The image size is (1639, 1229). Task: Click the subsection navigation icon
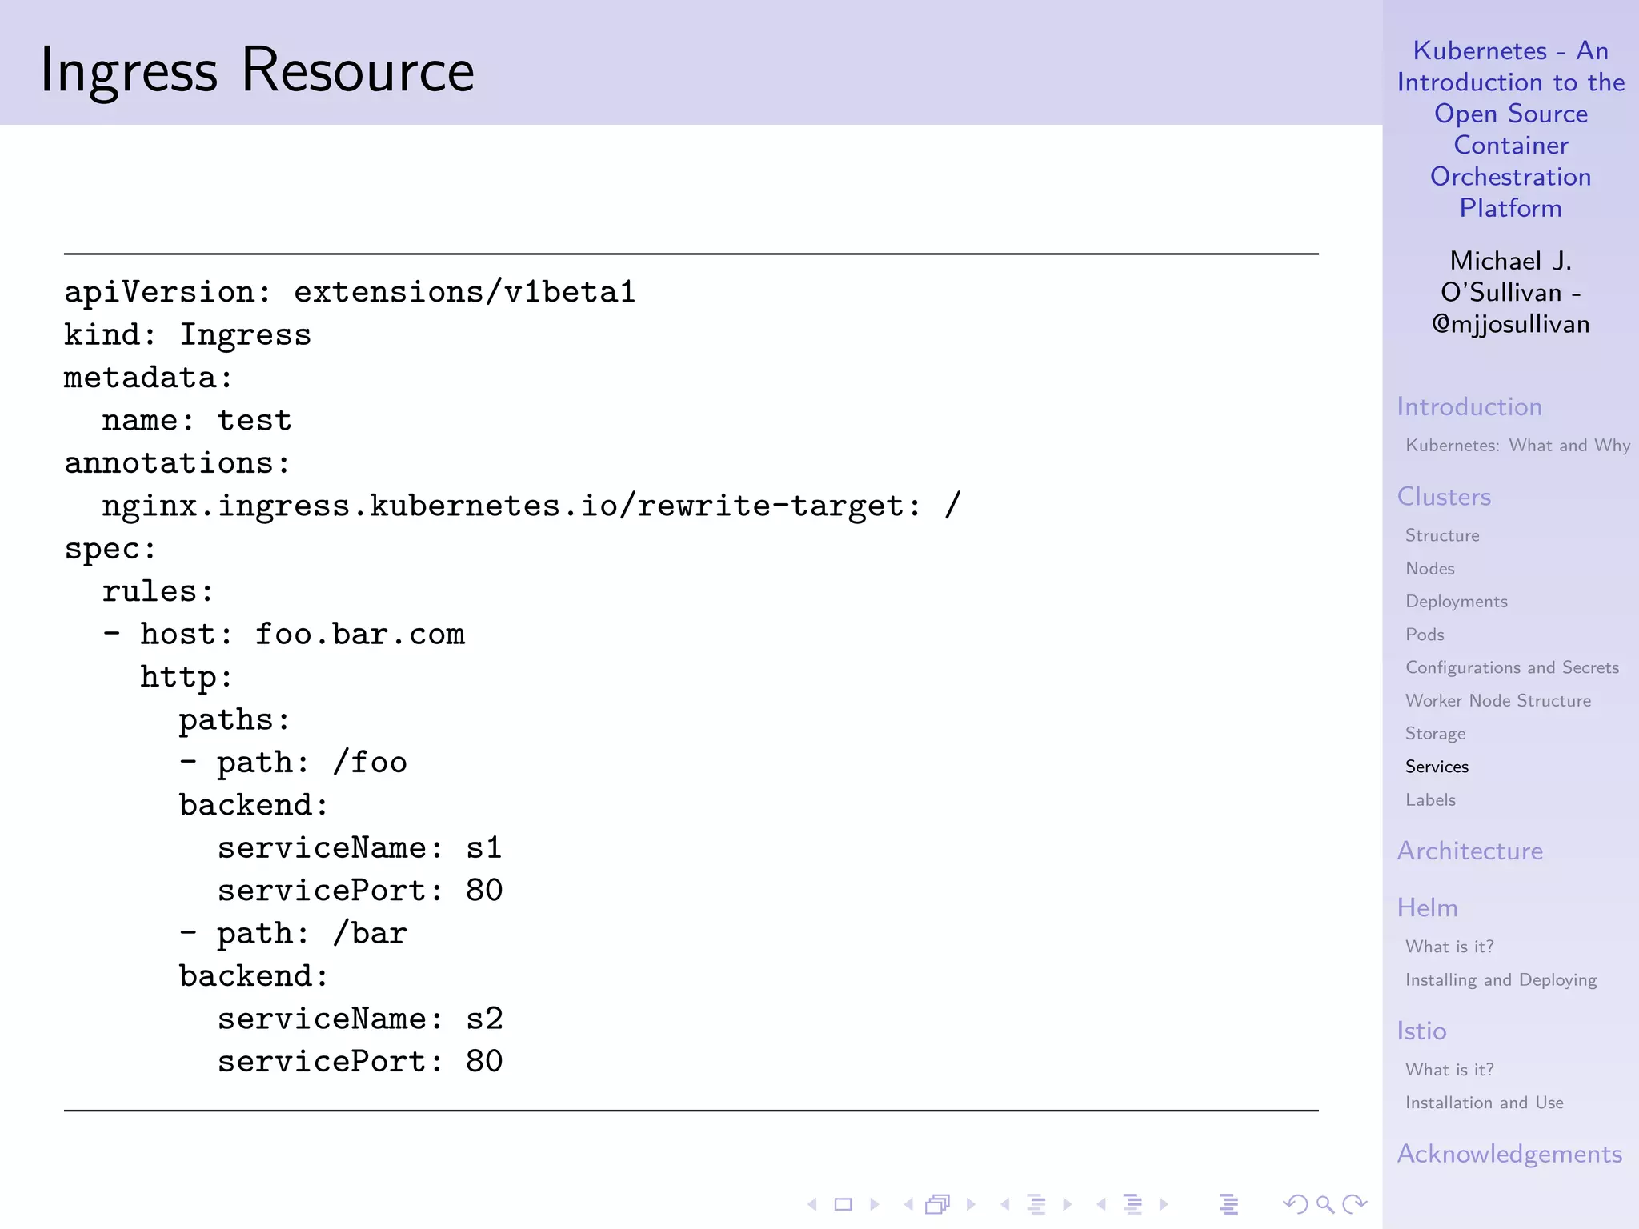[1036, 1204]
